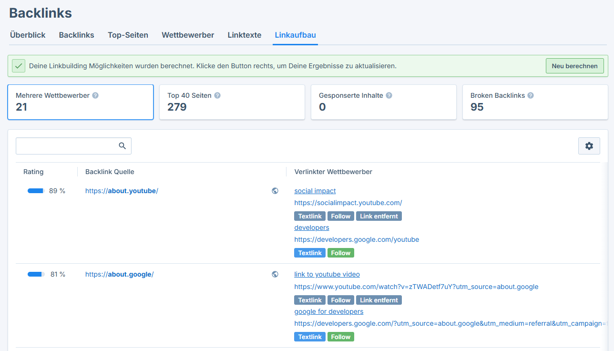Click the Rating column header
Image resolution: width=614 pixels, height=351 pixels.
coord(33,172)
